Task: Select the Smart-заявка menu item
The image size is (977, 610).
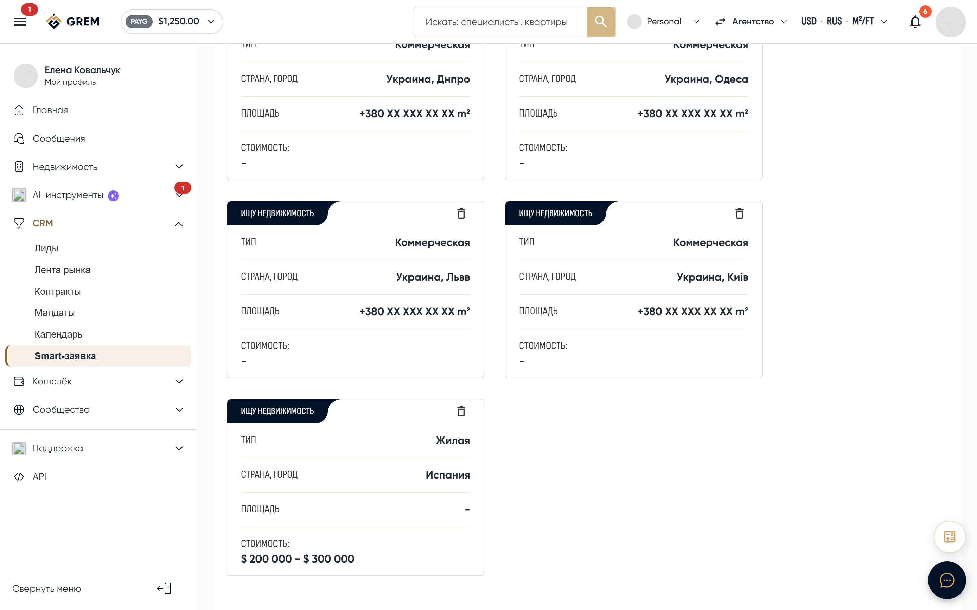Action: tap(98, 356)
